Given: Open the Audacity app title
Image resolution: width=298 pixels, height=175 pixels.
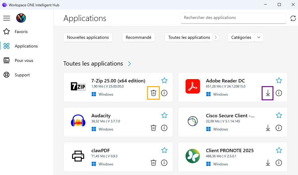Looking at the screenshot, I should point(101,115).
